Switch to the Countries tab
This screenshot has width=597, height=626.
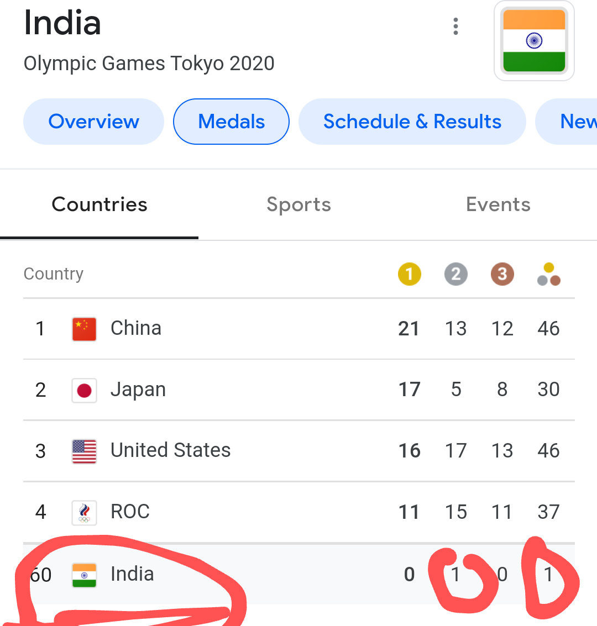(x=99, y=205)
